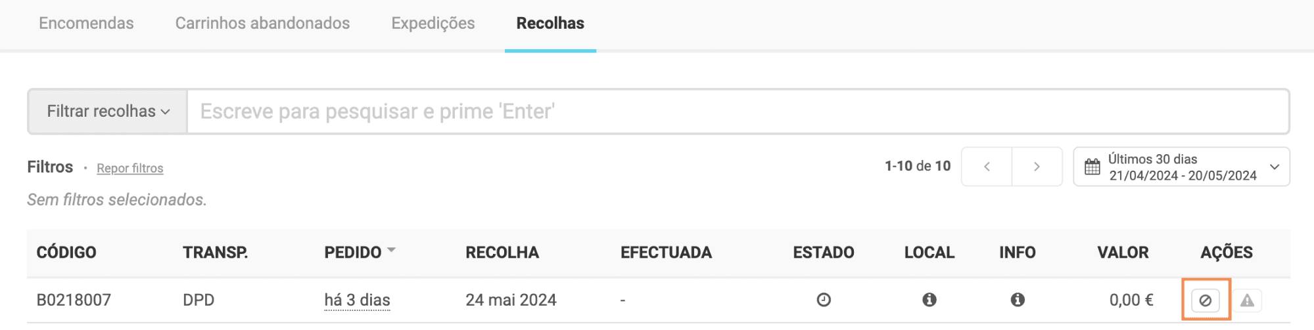Click the Recolha column header
The width and height of the screenshot is (1314, 330).
click(502, 253)
